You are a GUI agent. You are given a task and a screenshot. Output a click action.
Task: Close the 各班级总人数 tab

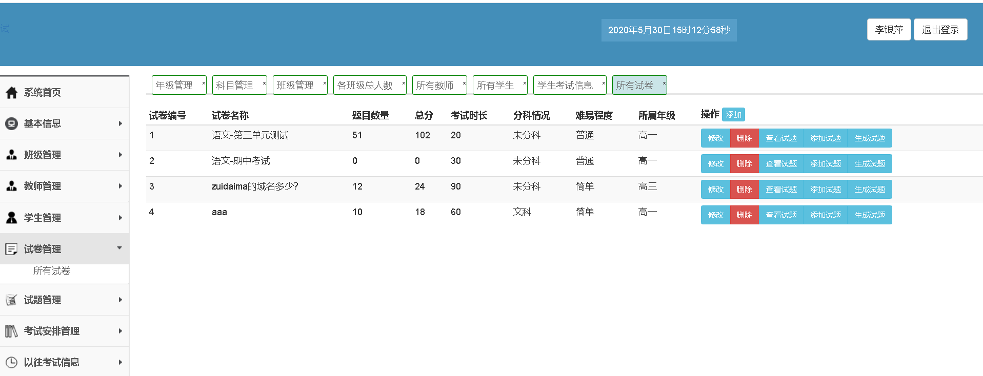pos(404,83)
